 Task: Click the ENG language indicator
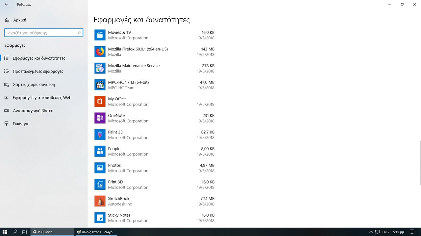click(385, 232)
